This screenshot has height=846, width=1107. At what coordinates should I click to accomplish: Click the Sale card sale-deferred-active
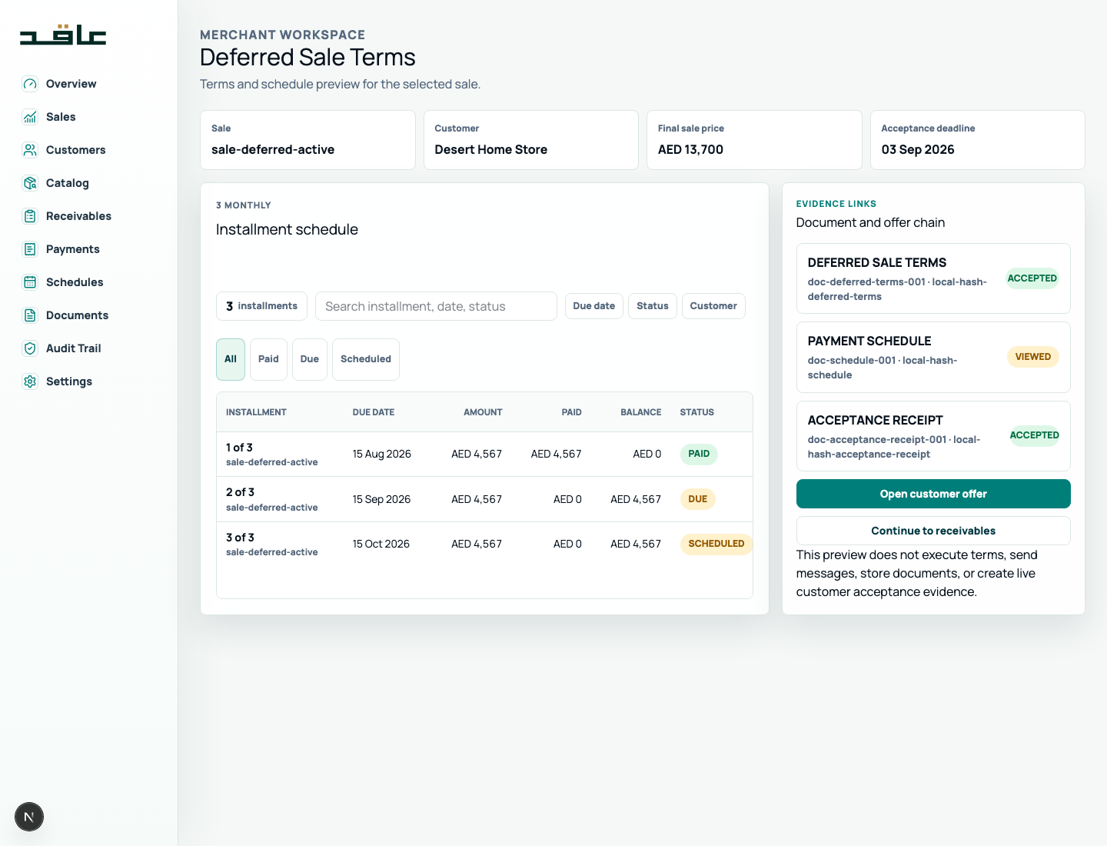click(307, 140)
